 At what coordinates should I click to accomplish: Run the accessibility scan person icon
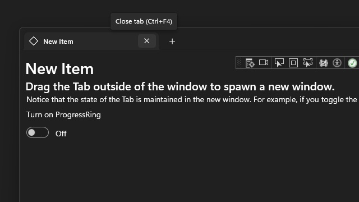click(337, 63)
